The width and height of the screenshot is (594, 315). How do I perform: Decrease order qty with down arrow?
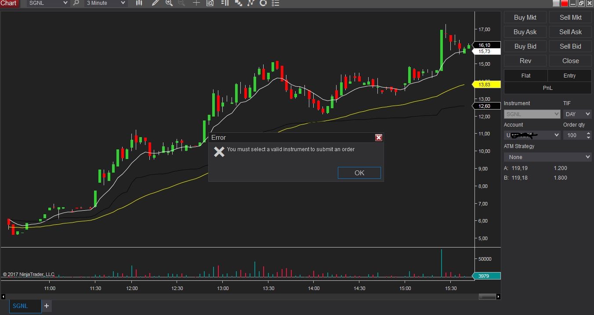(589, 138)
